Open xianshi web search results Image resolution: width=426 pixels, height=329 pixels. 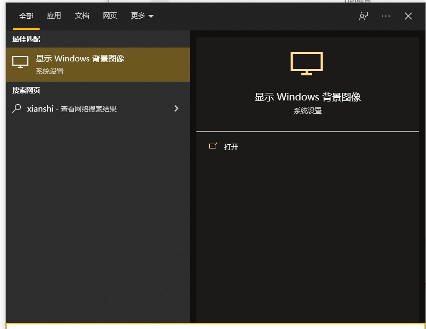click(98, 109)
